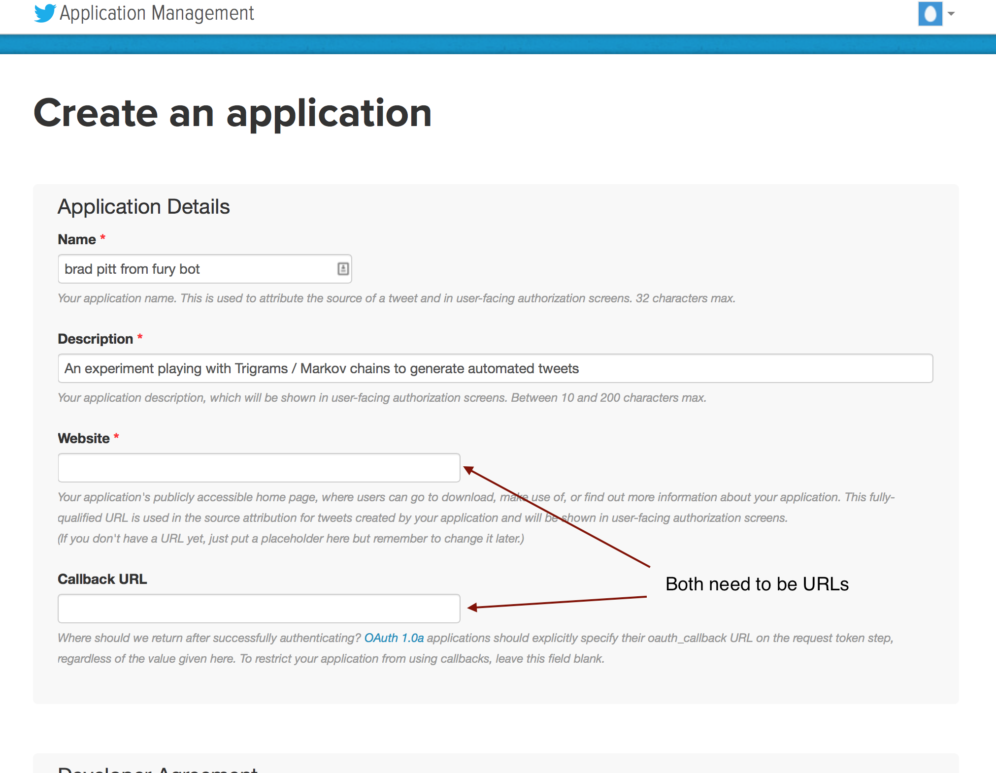Expand the account dropdown arrow
Screen dimensions: 996x773
951,14
